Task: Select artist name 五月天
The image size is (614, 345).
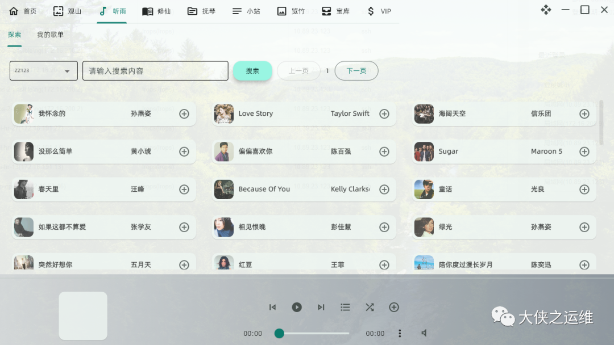Action: tap(140, 264)
